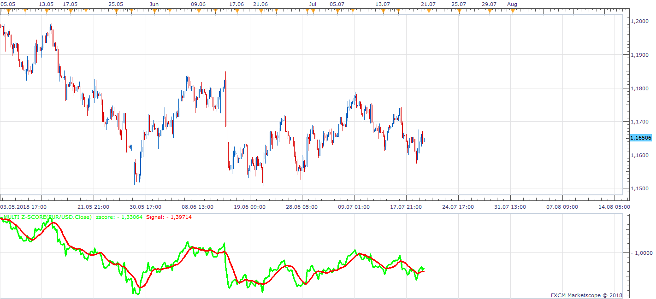Click the 17.07 21:00 time label
The image size is (656, 299).
coord(406,207)
